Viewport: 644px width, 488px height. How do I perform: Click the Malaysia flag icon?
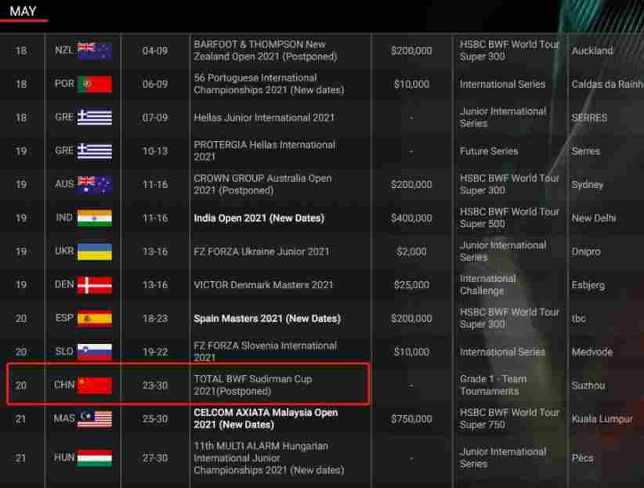click(x=95, y=419)
